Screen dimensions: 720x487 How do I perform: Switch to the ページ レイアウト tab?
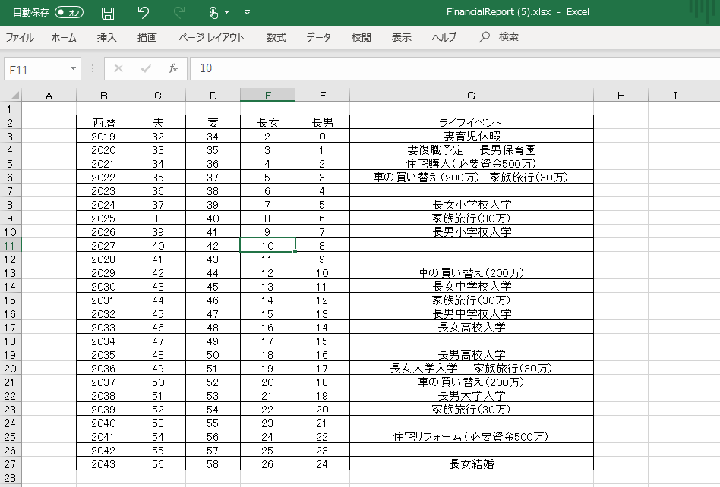coord(211,37)
